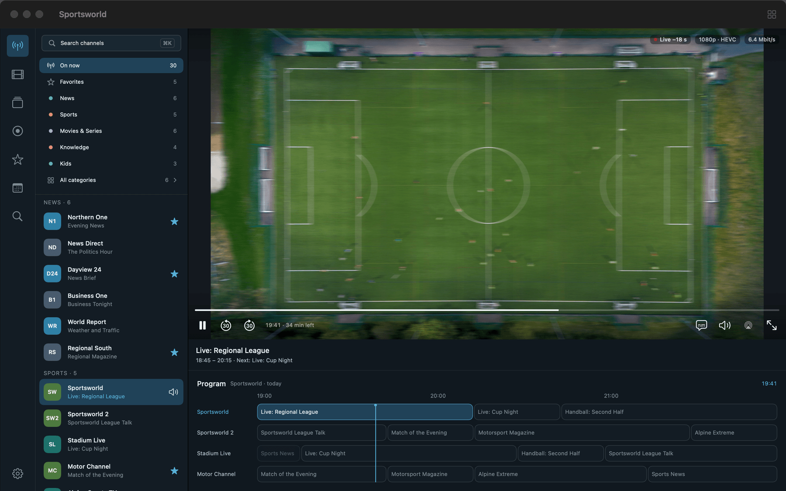The height and width of the screenshot is (491, 786).
Task: Mute the player volume icon
Action: pos(725,325)
